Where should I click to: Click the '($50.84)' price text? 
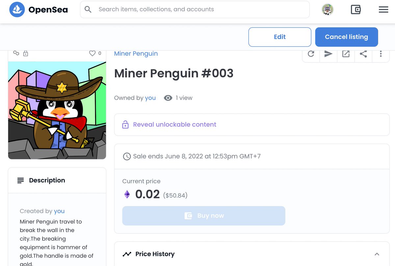point(175,195)
